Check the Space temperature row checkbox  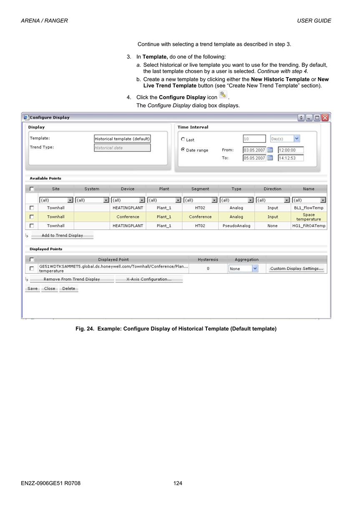click(x=32, y=217)
